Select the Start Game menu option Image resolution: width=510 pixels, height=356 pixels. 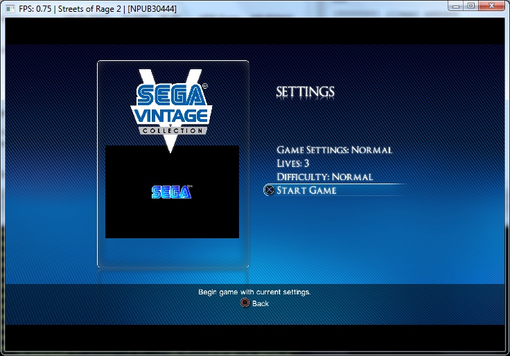click(x=306, y=190)
